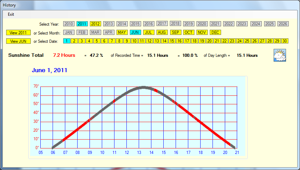The width and height of the screenshot is (300, 170).
Task: Select the APR month button
Action: [109, 32]
